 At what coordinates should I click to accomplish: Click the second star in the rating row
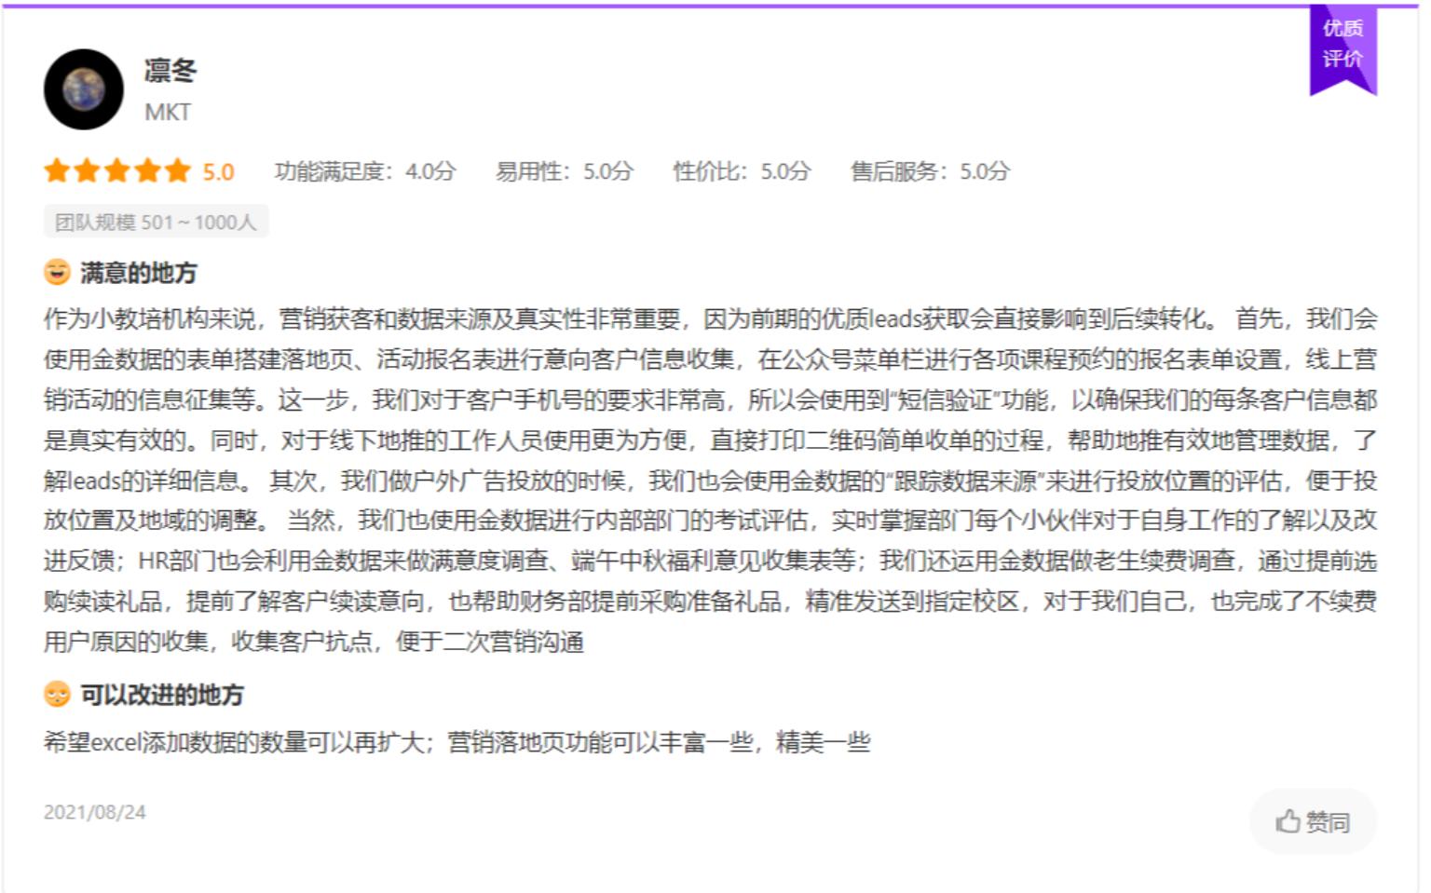89,171
